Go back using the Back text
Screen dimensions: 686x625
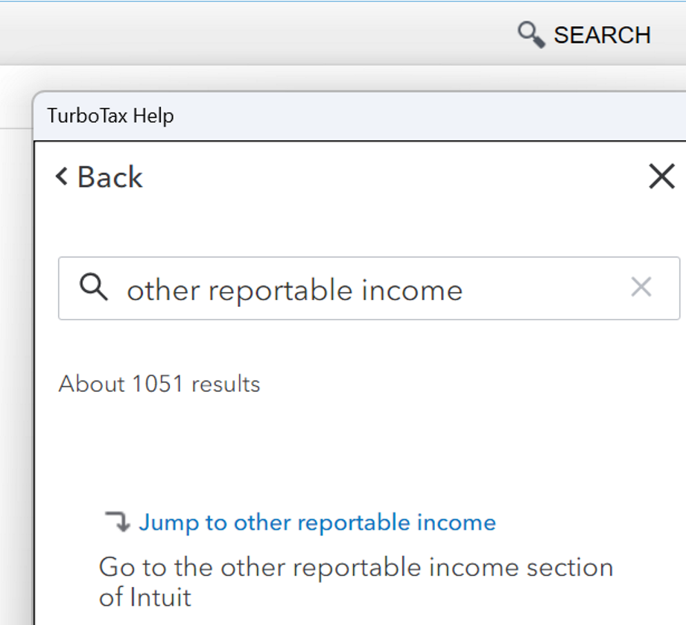[109, 177]
